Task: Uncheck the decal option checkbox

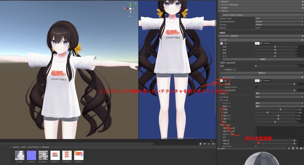Action: tap(256, 100)
